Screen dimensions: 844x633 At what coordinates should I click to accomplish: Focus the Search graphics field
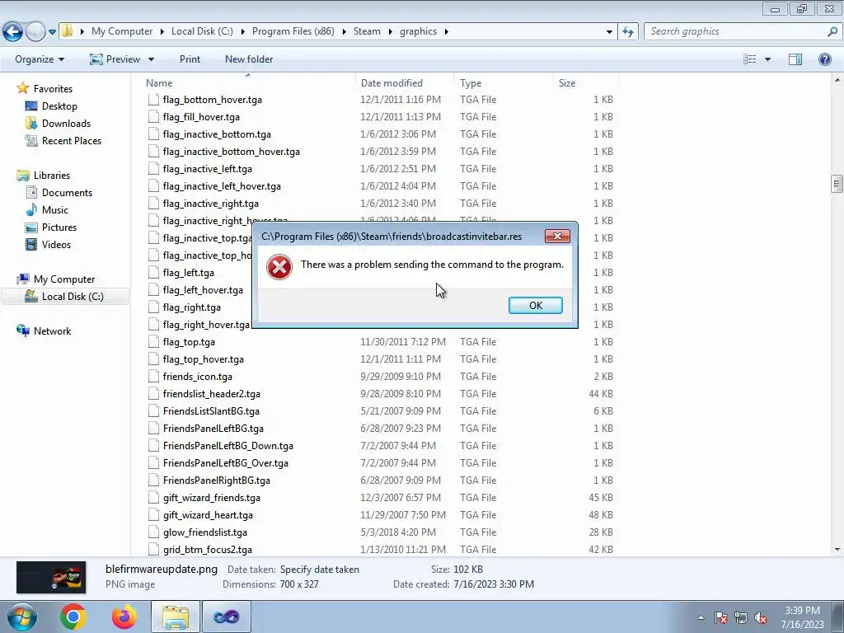click(x=736, y=31)
